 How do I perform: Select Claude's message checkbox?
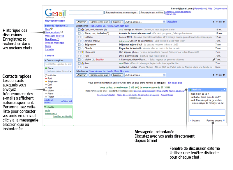(79, 48)
